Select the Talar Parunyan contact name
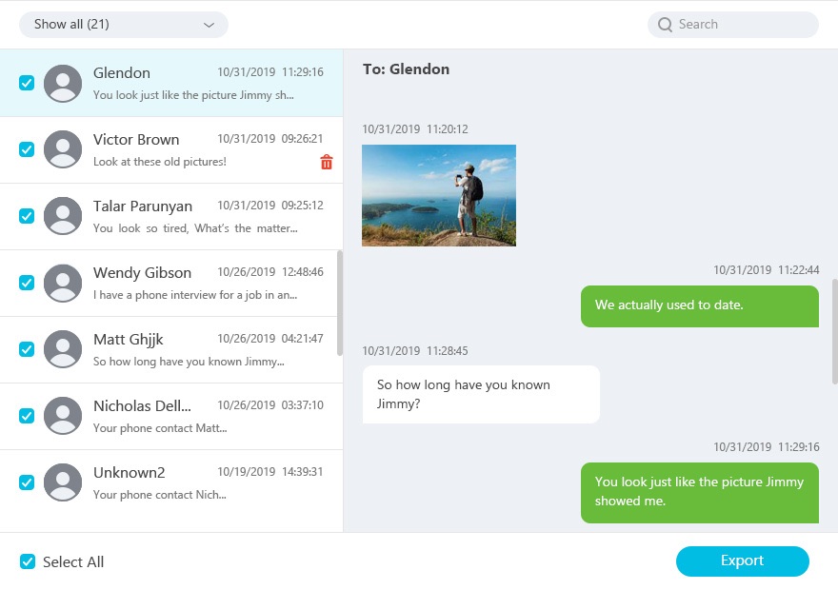838x590 pixels. 143,206
